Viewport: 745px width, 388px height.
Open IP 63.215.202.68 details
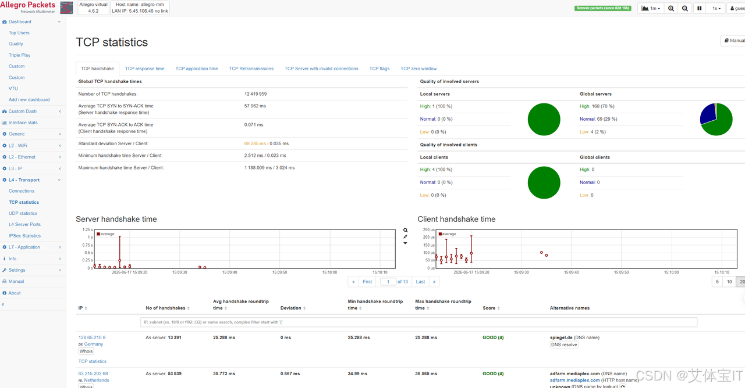pyautogui.click(x=93, y=373)
